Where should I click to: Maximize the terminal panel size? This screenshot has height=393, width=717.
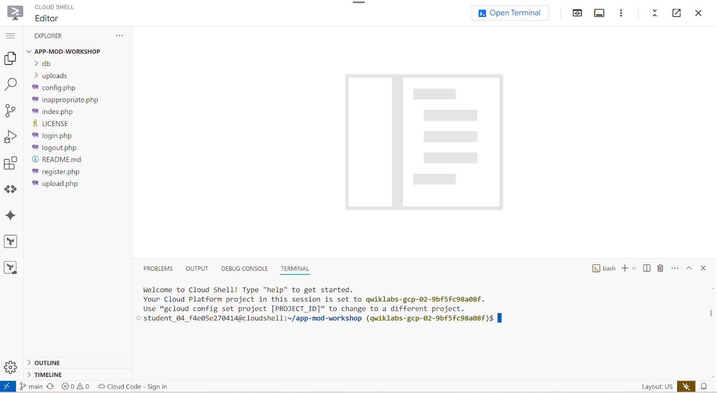click(689, 268)
